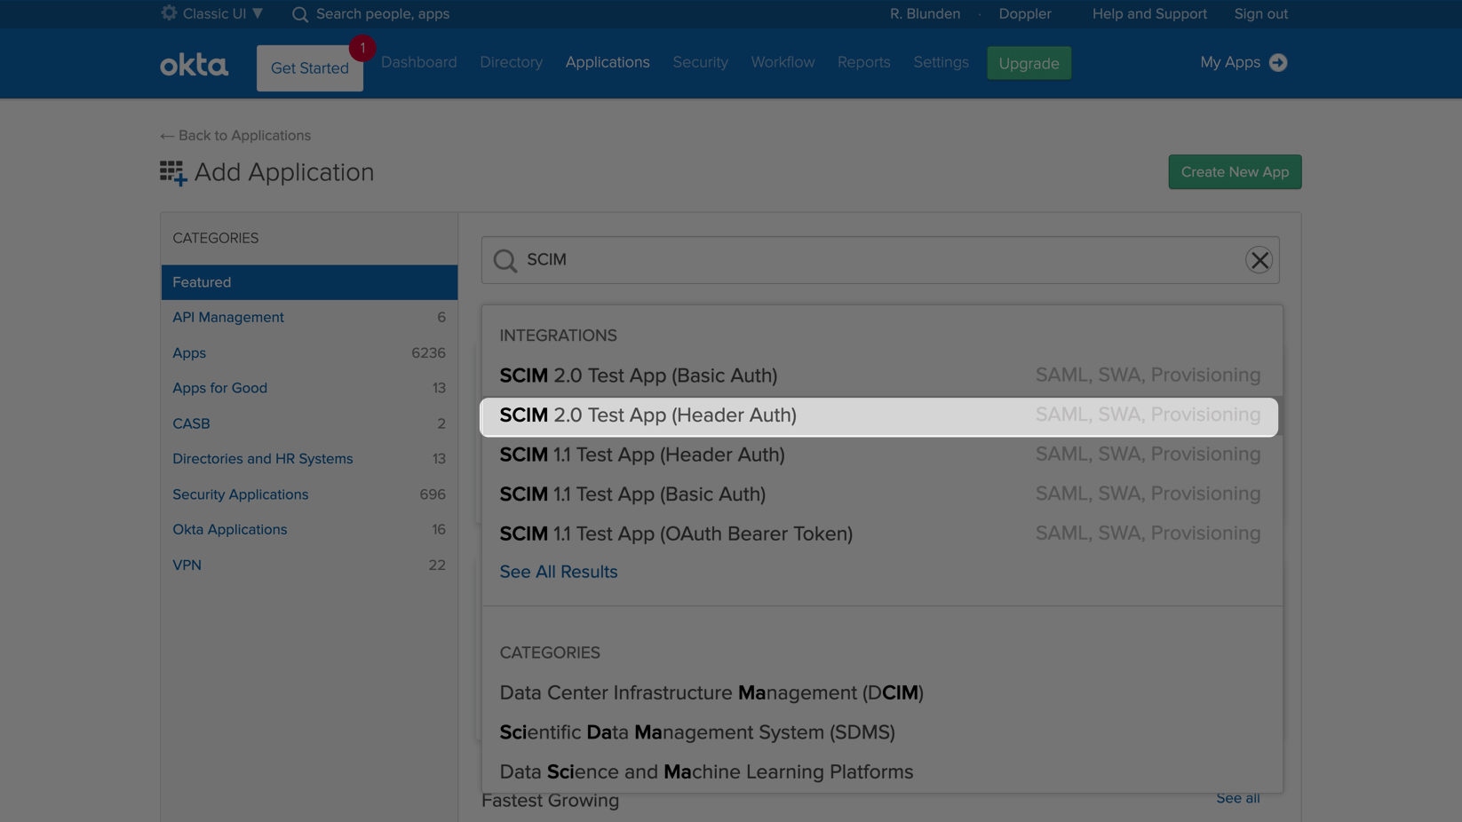Click the Add Application grid-plus icon
The height and width of the screenshot is (822, 1462).
coord(173,173)
